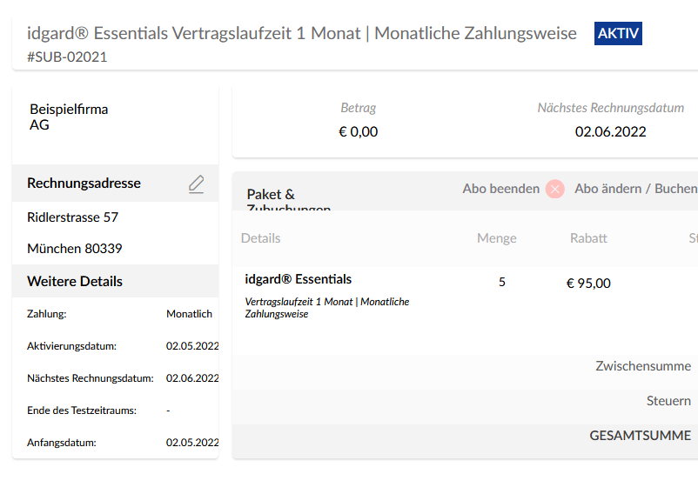
Task: Click the Abo beenden link
Action: pos(500,189)
